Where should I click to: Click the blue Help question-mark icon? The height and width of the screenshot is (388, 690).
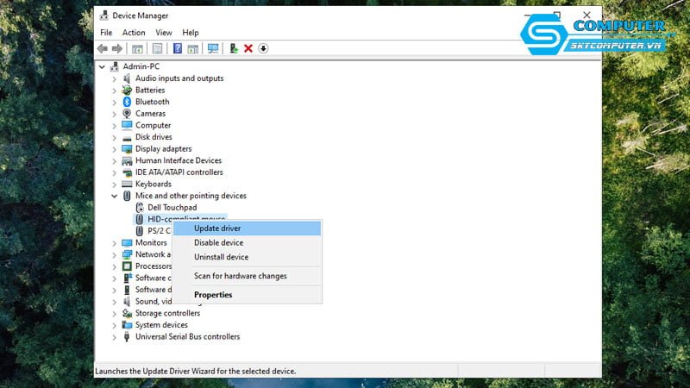click(178, 48)
